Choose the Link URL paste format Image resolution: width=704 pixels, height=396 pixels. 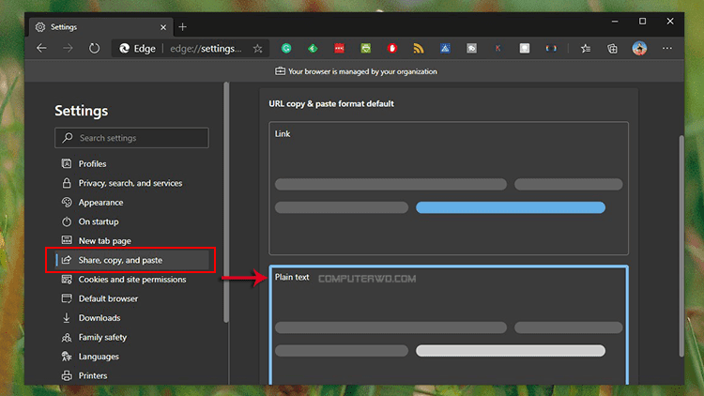click(449, 188)
